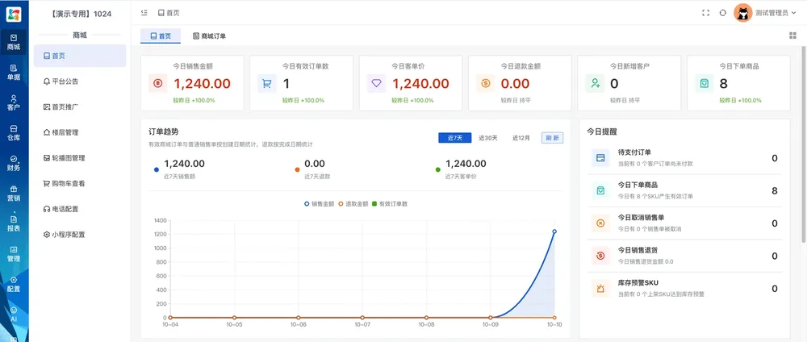Select the 近12月 range option
807x342 pixels.
(x=521, y=138)
